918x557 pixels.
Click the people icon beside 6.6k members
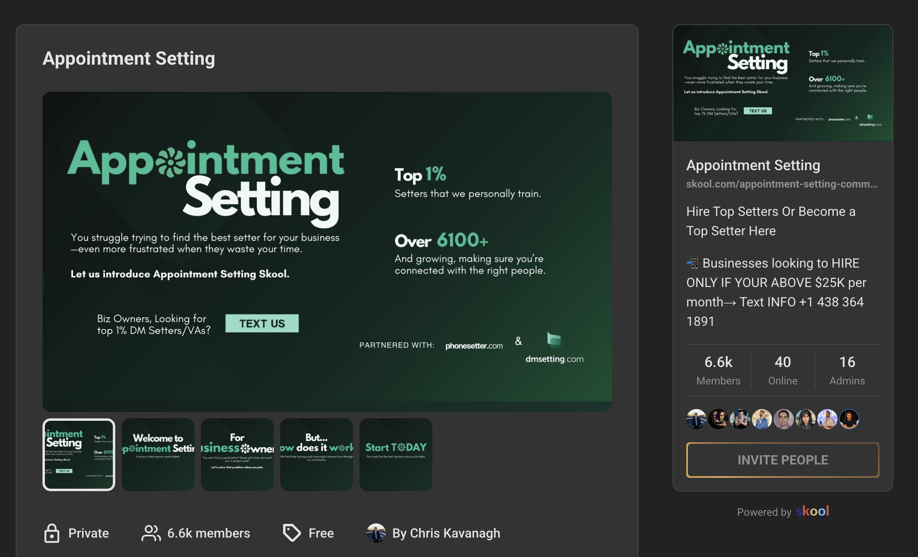(x=151, y=533)
